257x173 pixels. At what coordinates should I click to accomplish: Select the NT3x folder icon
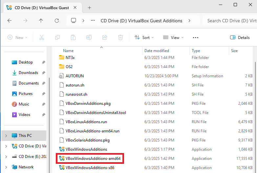coord(62,57)
